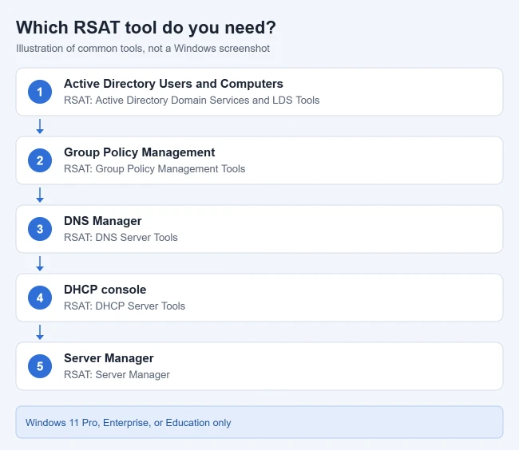Select the Server Manager heading
This screenshot has width=519, height=450.
coord(109,358)
